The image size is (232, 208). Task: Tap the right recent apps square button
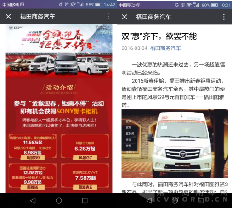click(x=201, y=201)
